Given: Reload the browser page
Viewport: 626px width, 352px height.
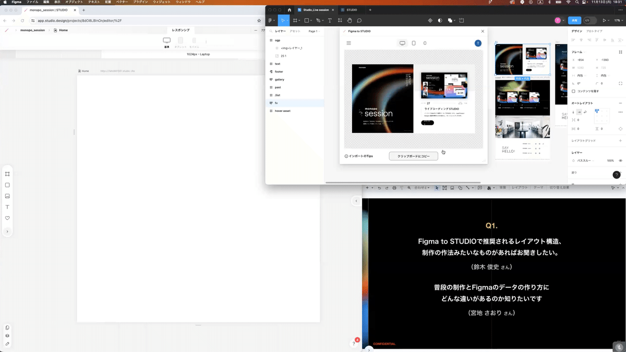Looking at the screenshot, I should click(22, 20).
